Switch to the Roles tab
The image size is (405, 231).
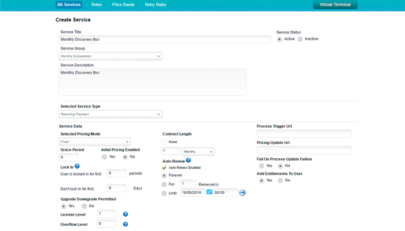pyautogui.click(x=97, y=5)
